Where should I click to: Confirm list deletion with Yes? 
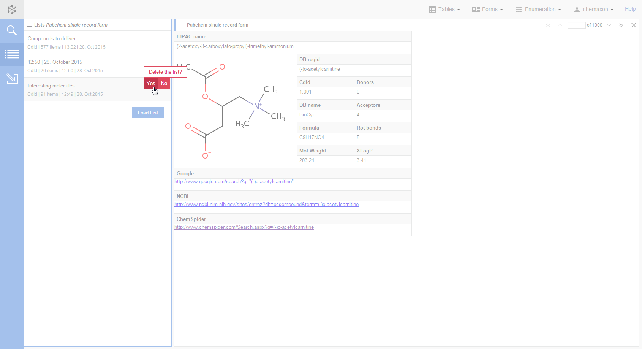click(x=151, y=83)
